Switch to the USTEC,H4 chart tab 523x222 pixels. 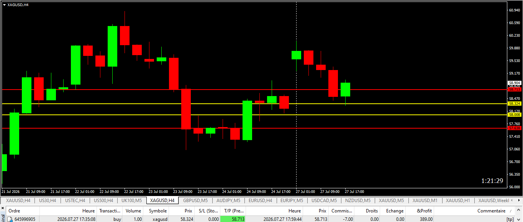coord(75,200)
